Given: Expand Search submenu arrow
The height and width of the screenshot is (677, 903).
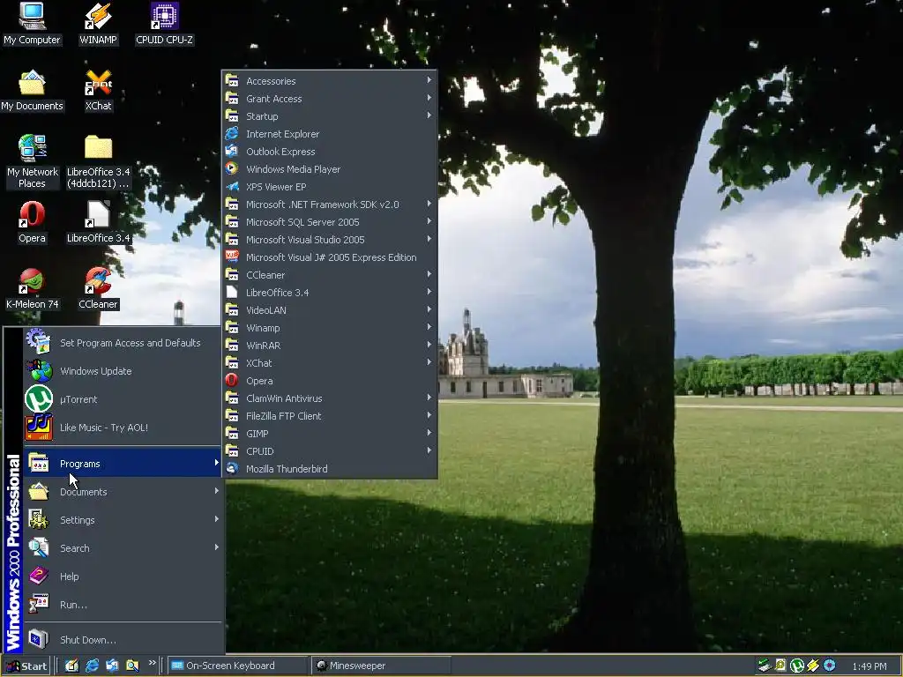Looking at the screenshot, I should pos(217,547).
